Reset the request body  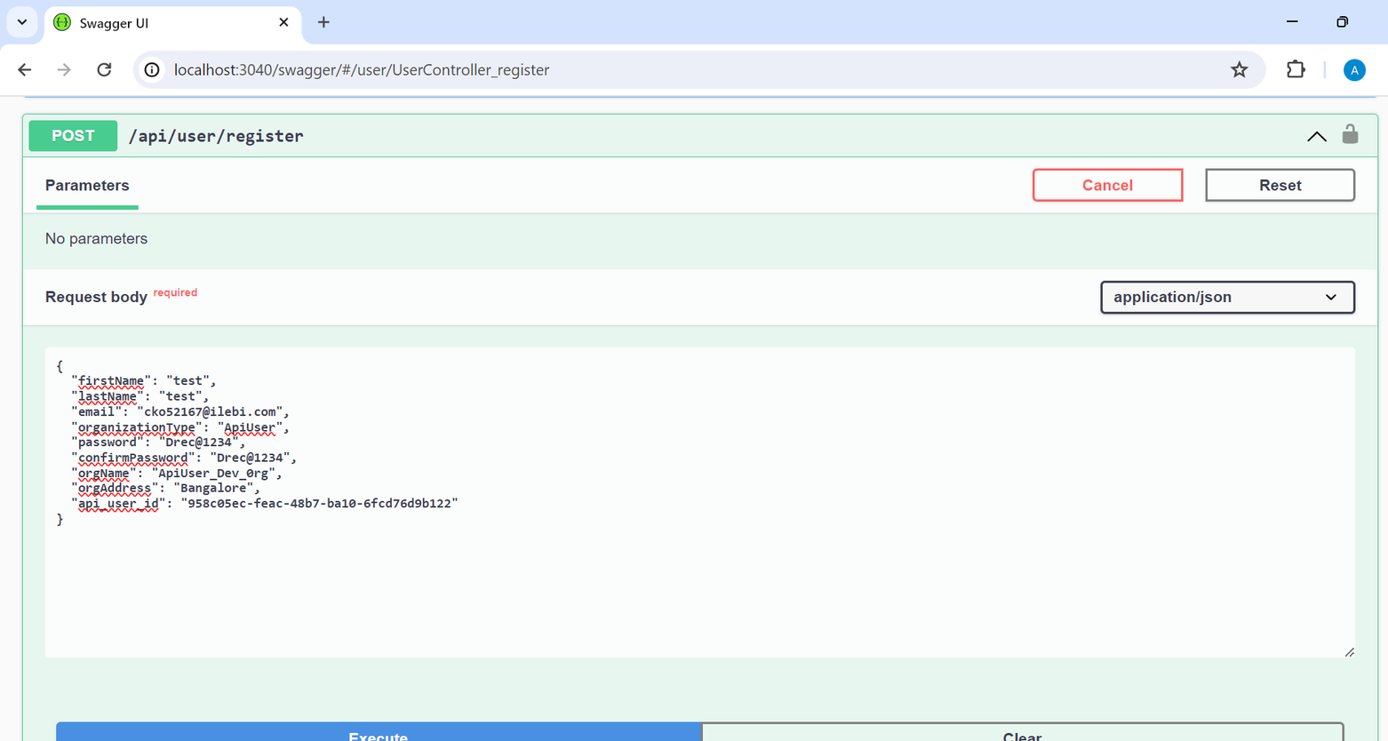click(1280, 185)
